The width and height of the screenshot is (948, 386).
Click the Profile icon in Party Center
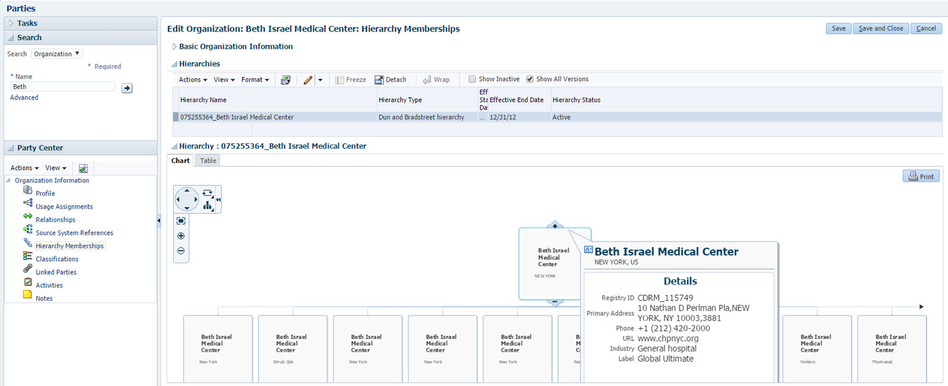(27, 190)
